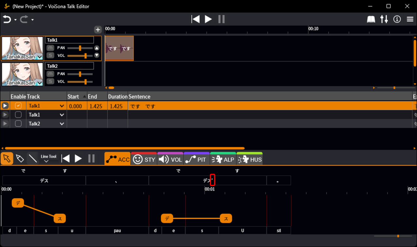Open the VOL volume tab
417x247 pixels.
pos(170,159)
